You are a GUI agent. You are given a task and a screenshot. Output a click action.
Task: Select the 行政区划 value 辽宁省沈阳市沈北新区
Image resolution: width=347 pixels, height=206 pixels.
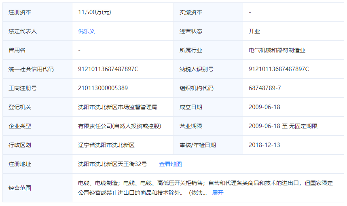(106, 145)
